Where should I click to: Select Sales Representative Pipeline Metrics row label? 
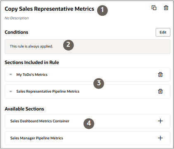click(48, 91)
